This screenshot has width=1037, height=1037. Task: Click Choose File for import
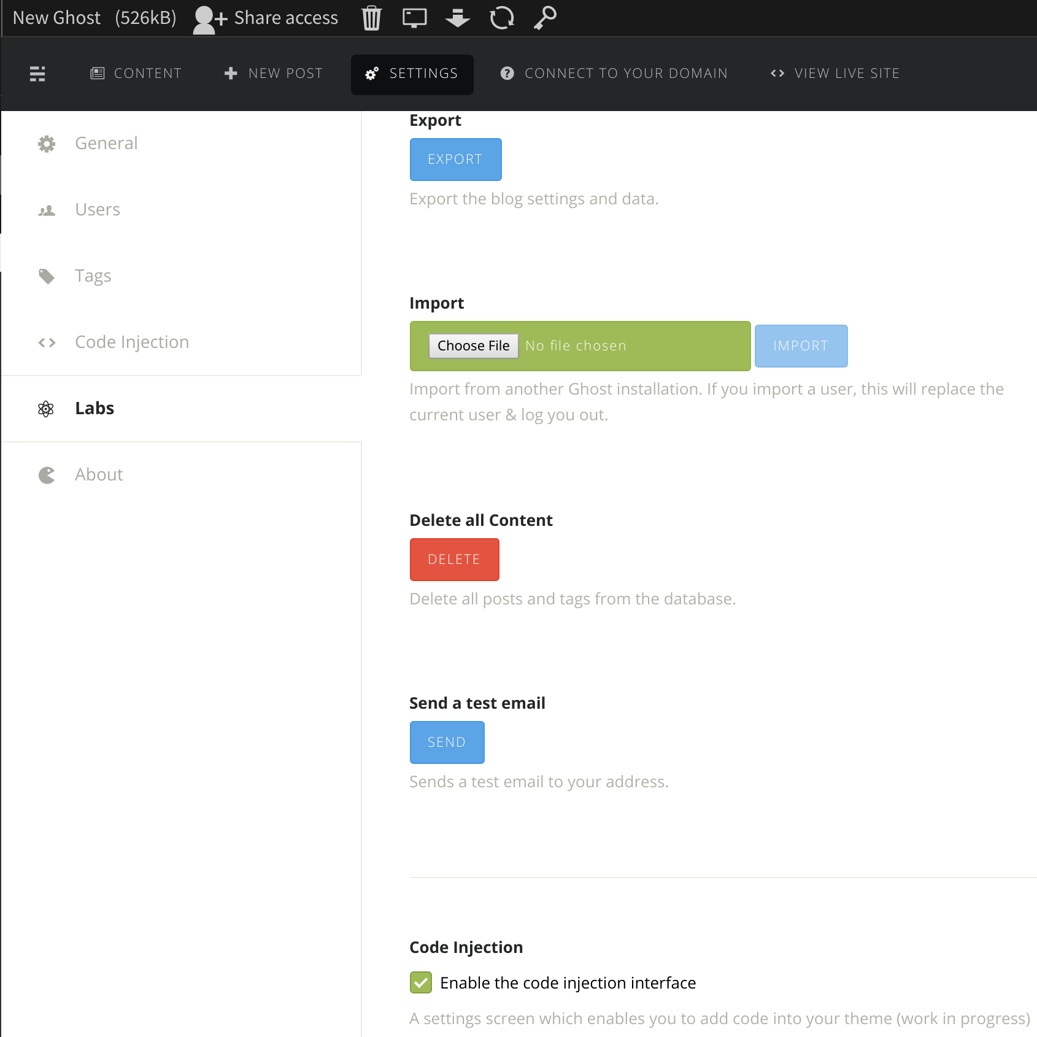coord(473,346)
